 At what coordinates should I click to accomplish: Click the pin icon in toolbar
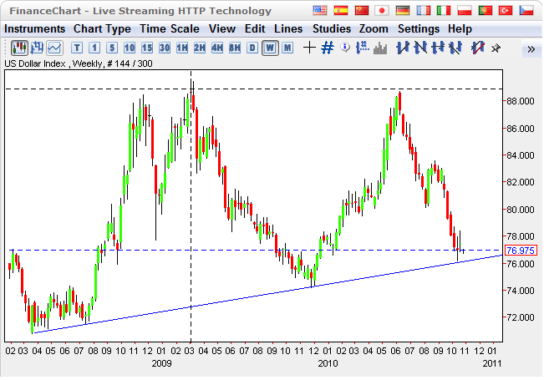pos(496,48)
